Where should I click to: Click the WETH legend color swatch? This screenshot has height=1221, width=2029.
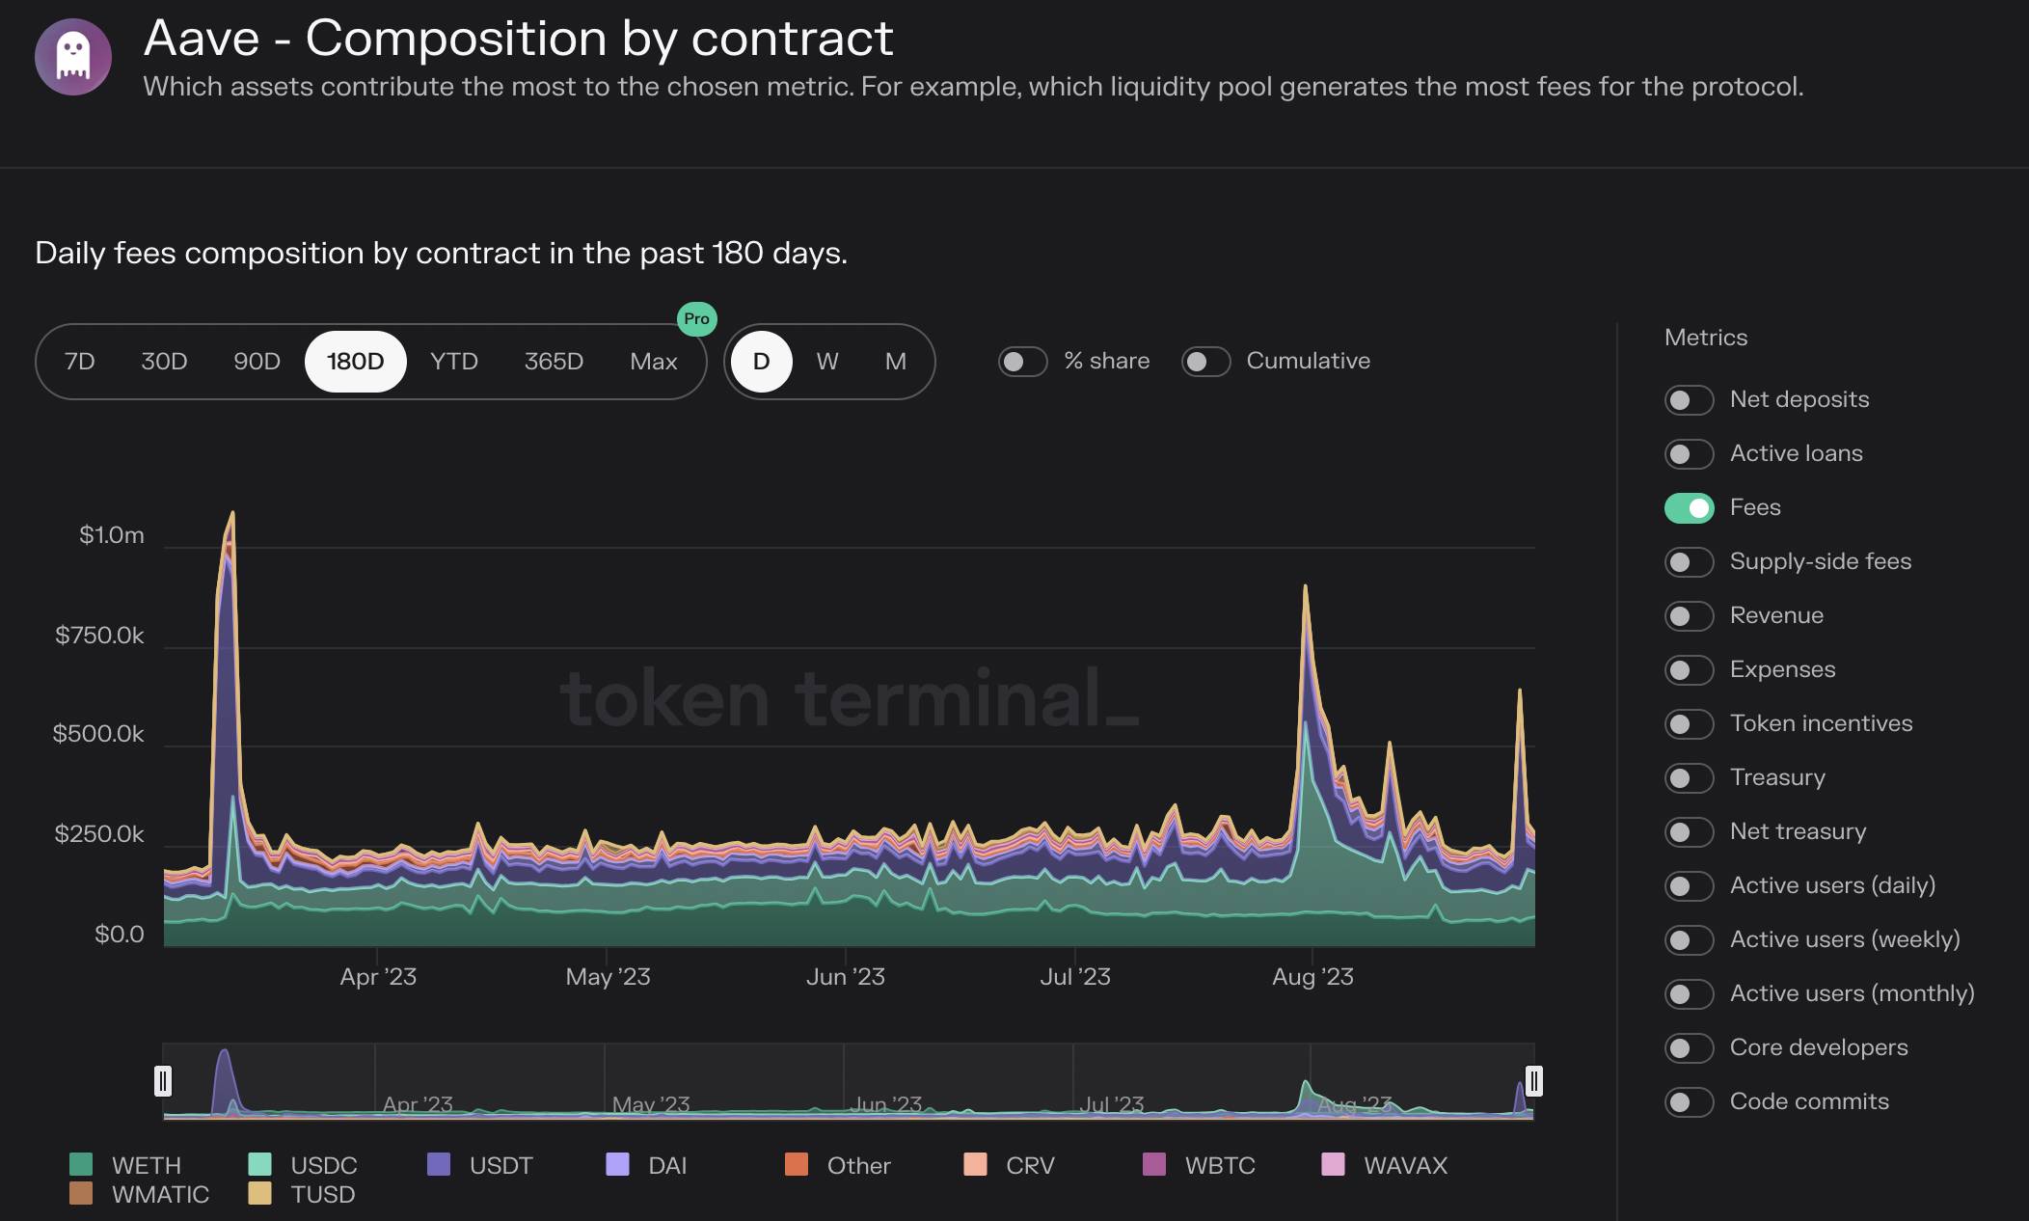point(81,1164)
